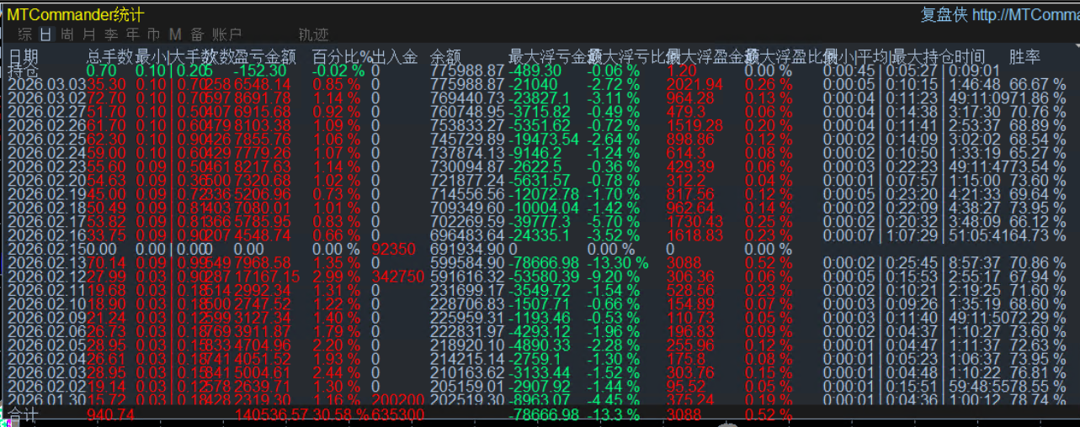The height and width of the screenshot is (427, 1080).
Task: Open the 季 quarterly tab
Action: pyautogui.click(x=110, y=34)
